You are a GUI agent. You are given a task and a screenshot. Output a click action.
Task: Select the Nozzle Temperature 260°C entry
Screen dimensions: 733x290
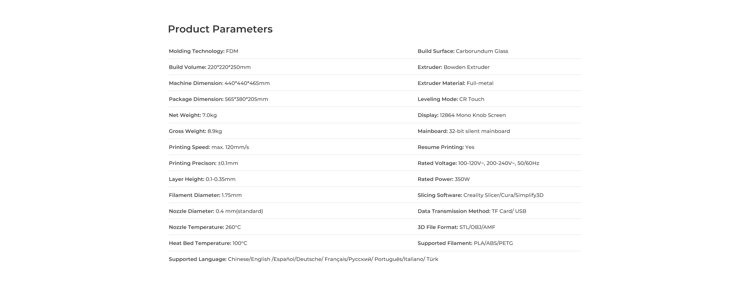coord(205,227)
